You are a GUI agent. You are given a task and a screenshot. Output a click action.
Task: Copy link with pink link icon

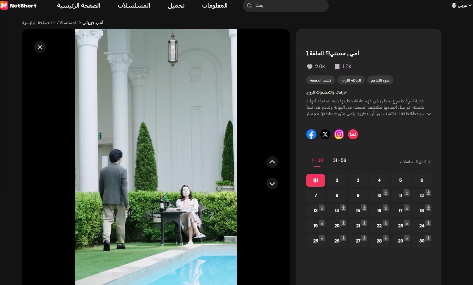tap(353, 134)
